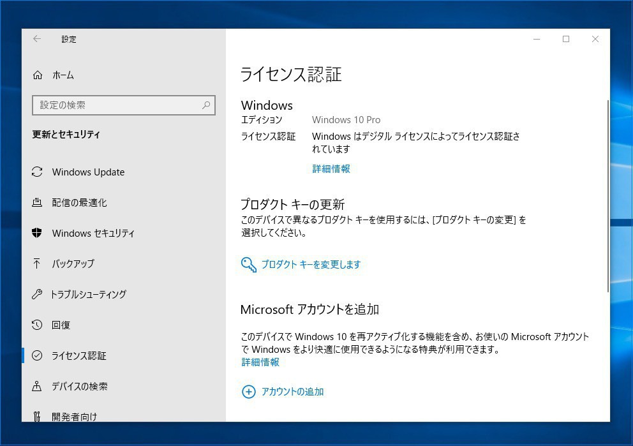Click the magnifier icon in the settings search box
The height and width of the screenshot is (446, 633).
click(x=206, y=105)
